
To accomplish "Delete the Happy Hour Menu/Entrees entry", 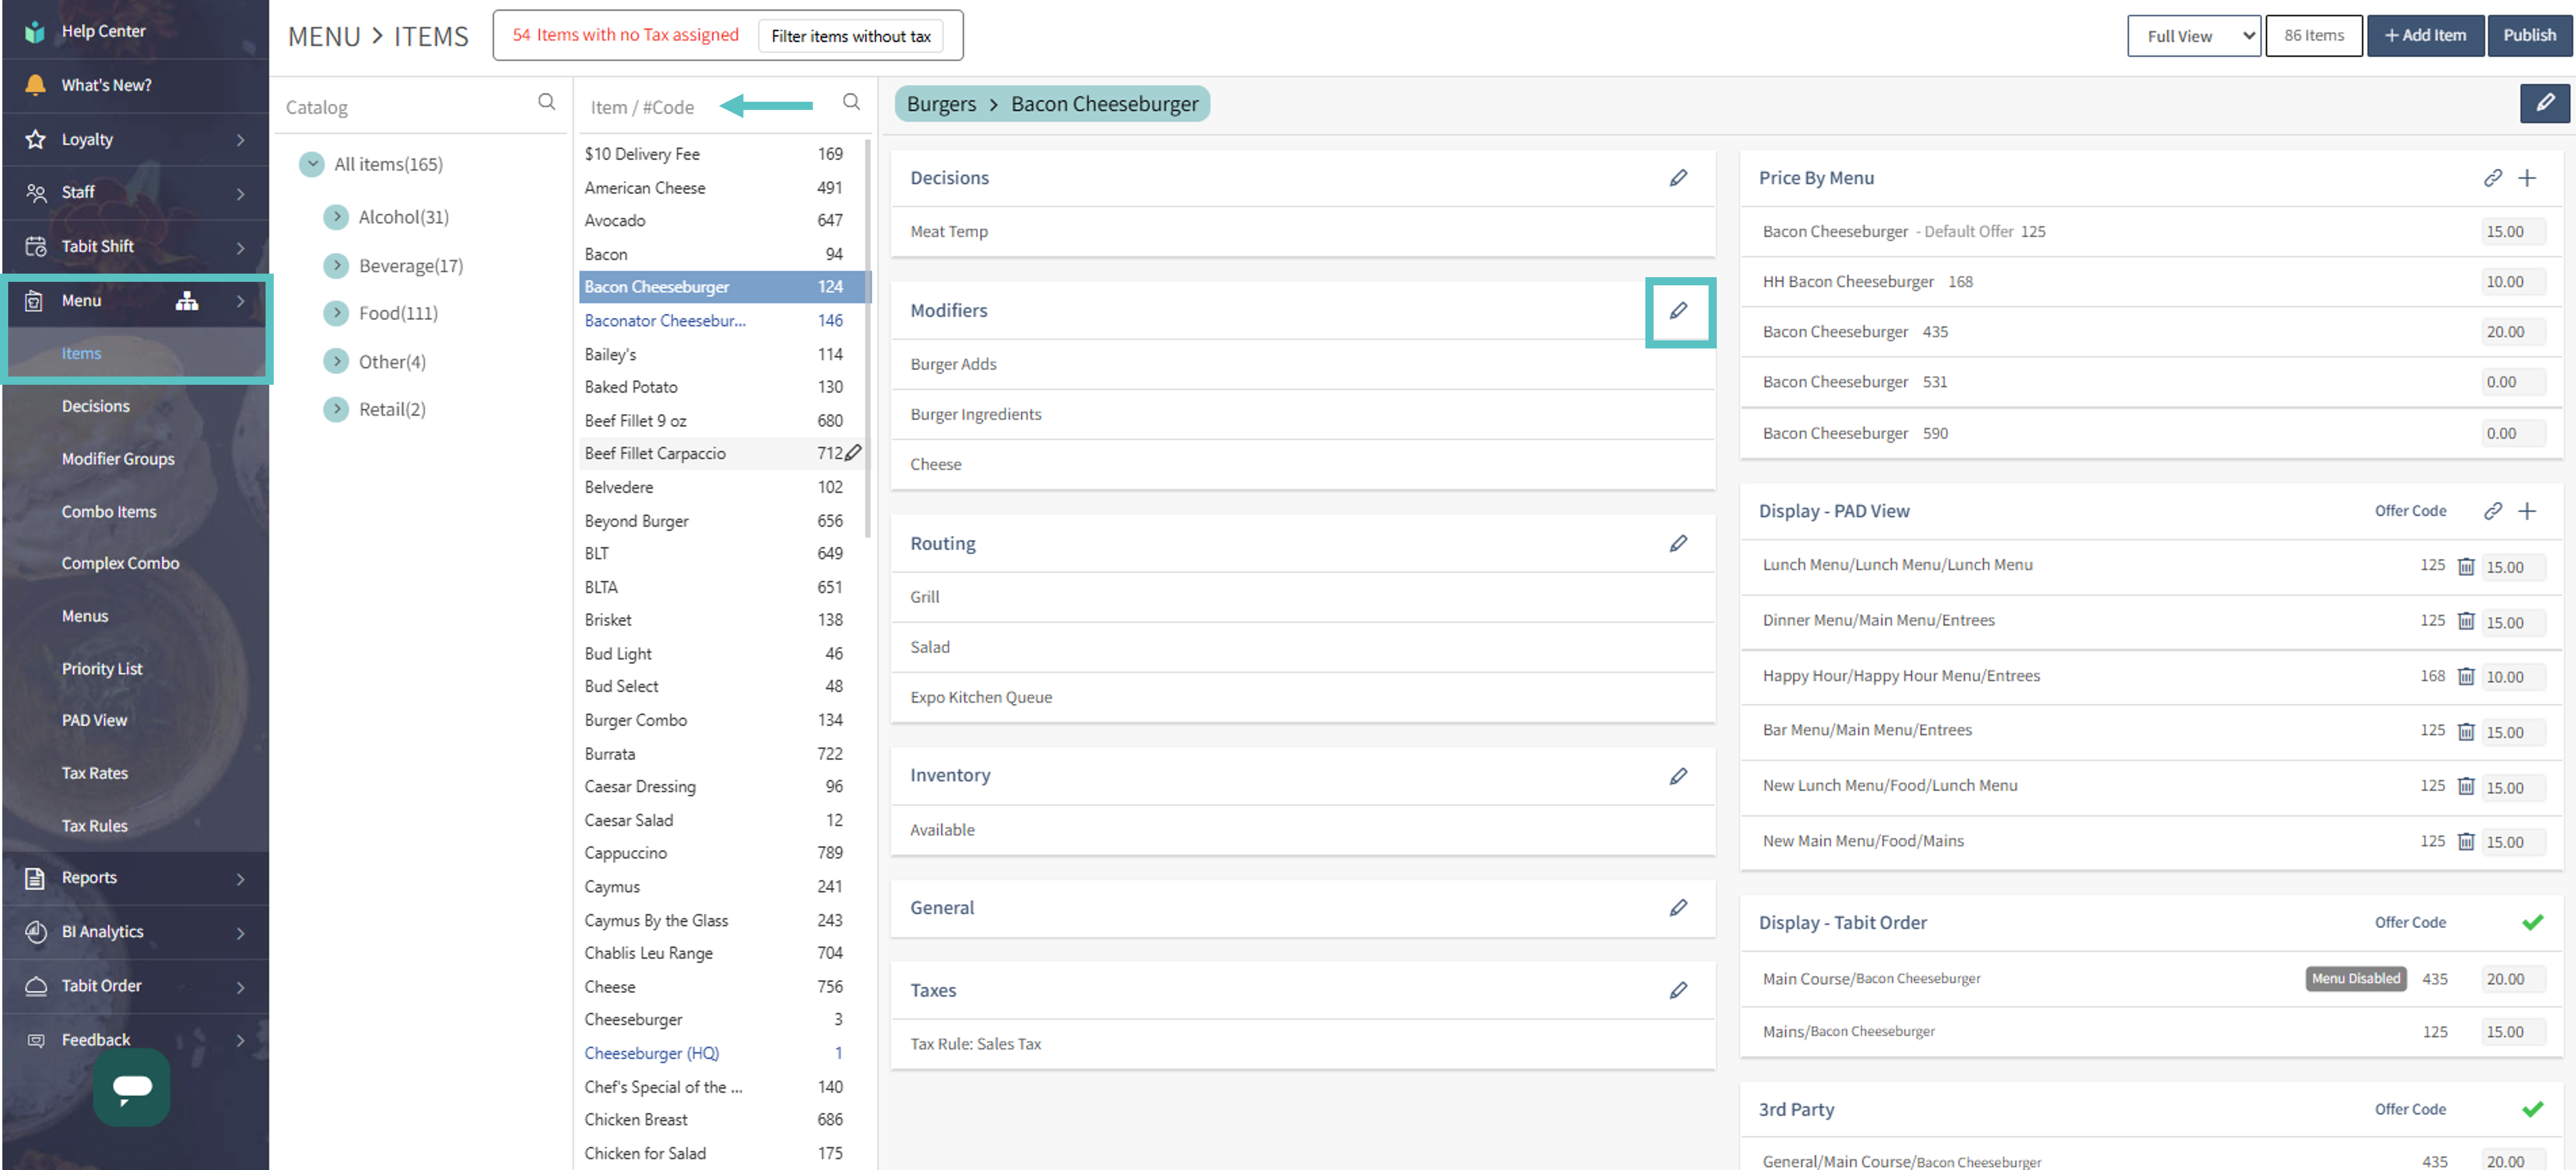I will tap(2465, 677).
